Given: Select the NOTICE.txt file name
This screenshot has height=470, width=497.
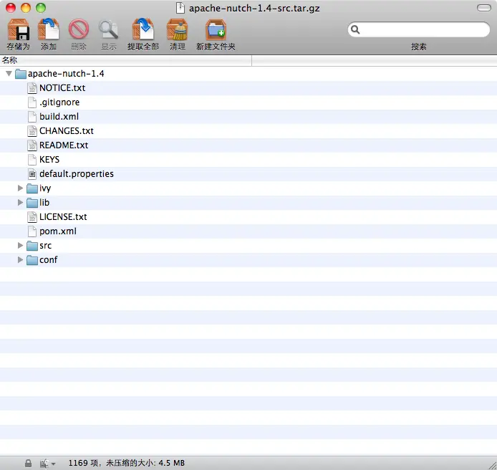Looking at the screenshot, I should [62, 88].
